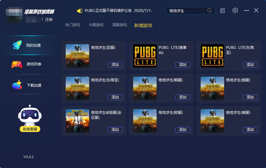
Task: Add PUBG LITE(港澳台) with 添加 button
Action: pyautogui.click(x=183, y=65)
